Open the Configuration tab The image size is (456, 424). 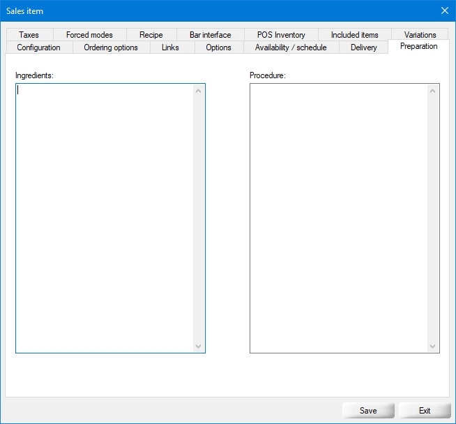[38, 47]
